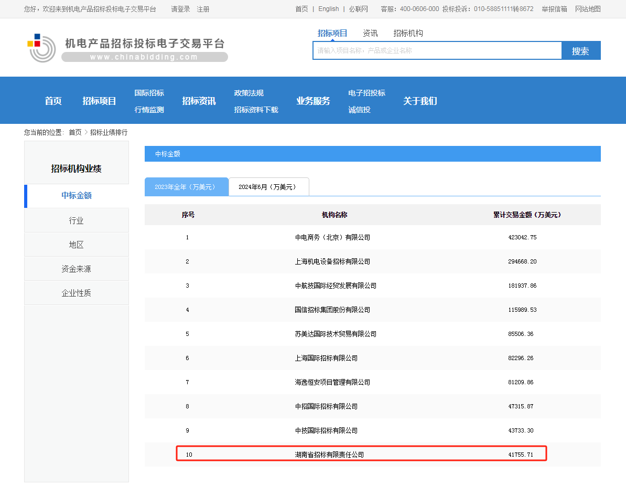Open 国际招标 navigation item

pyautogui.click(x=149, y=93)
